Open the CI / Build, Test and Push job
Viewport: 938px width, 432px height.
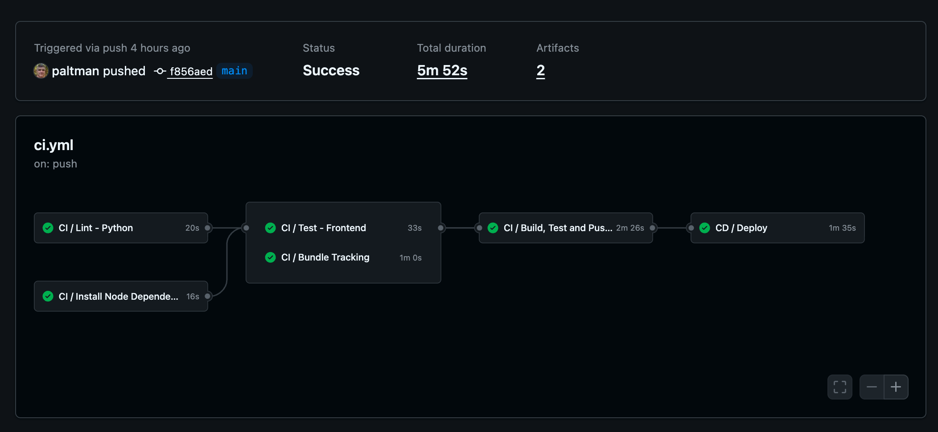coord(557,228)
